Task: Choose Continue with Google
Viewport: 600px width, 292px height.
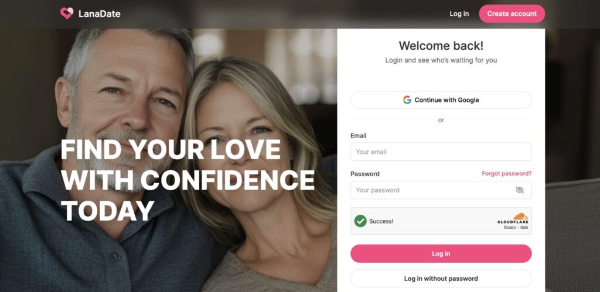Action: (441, 99)
